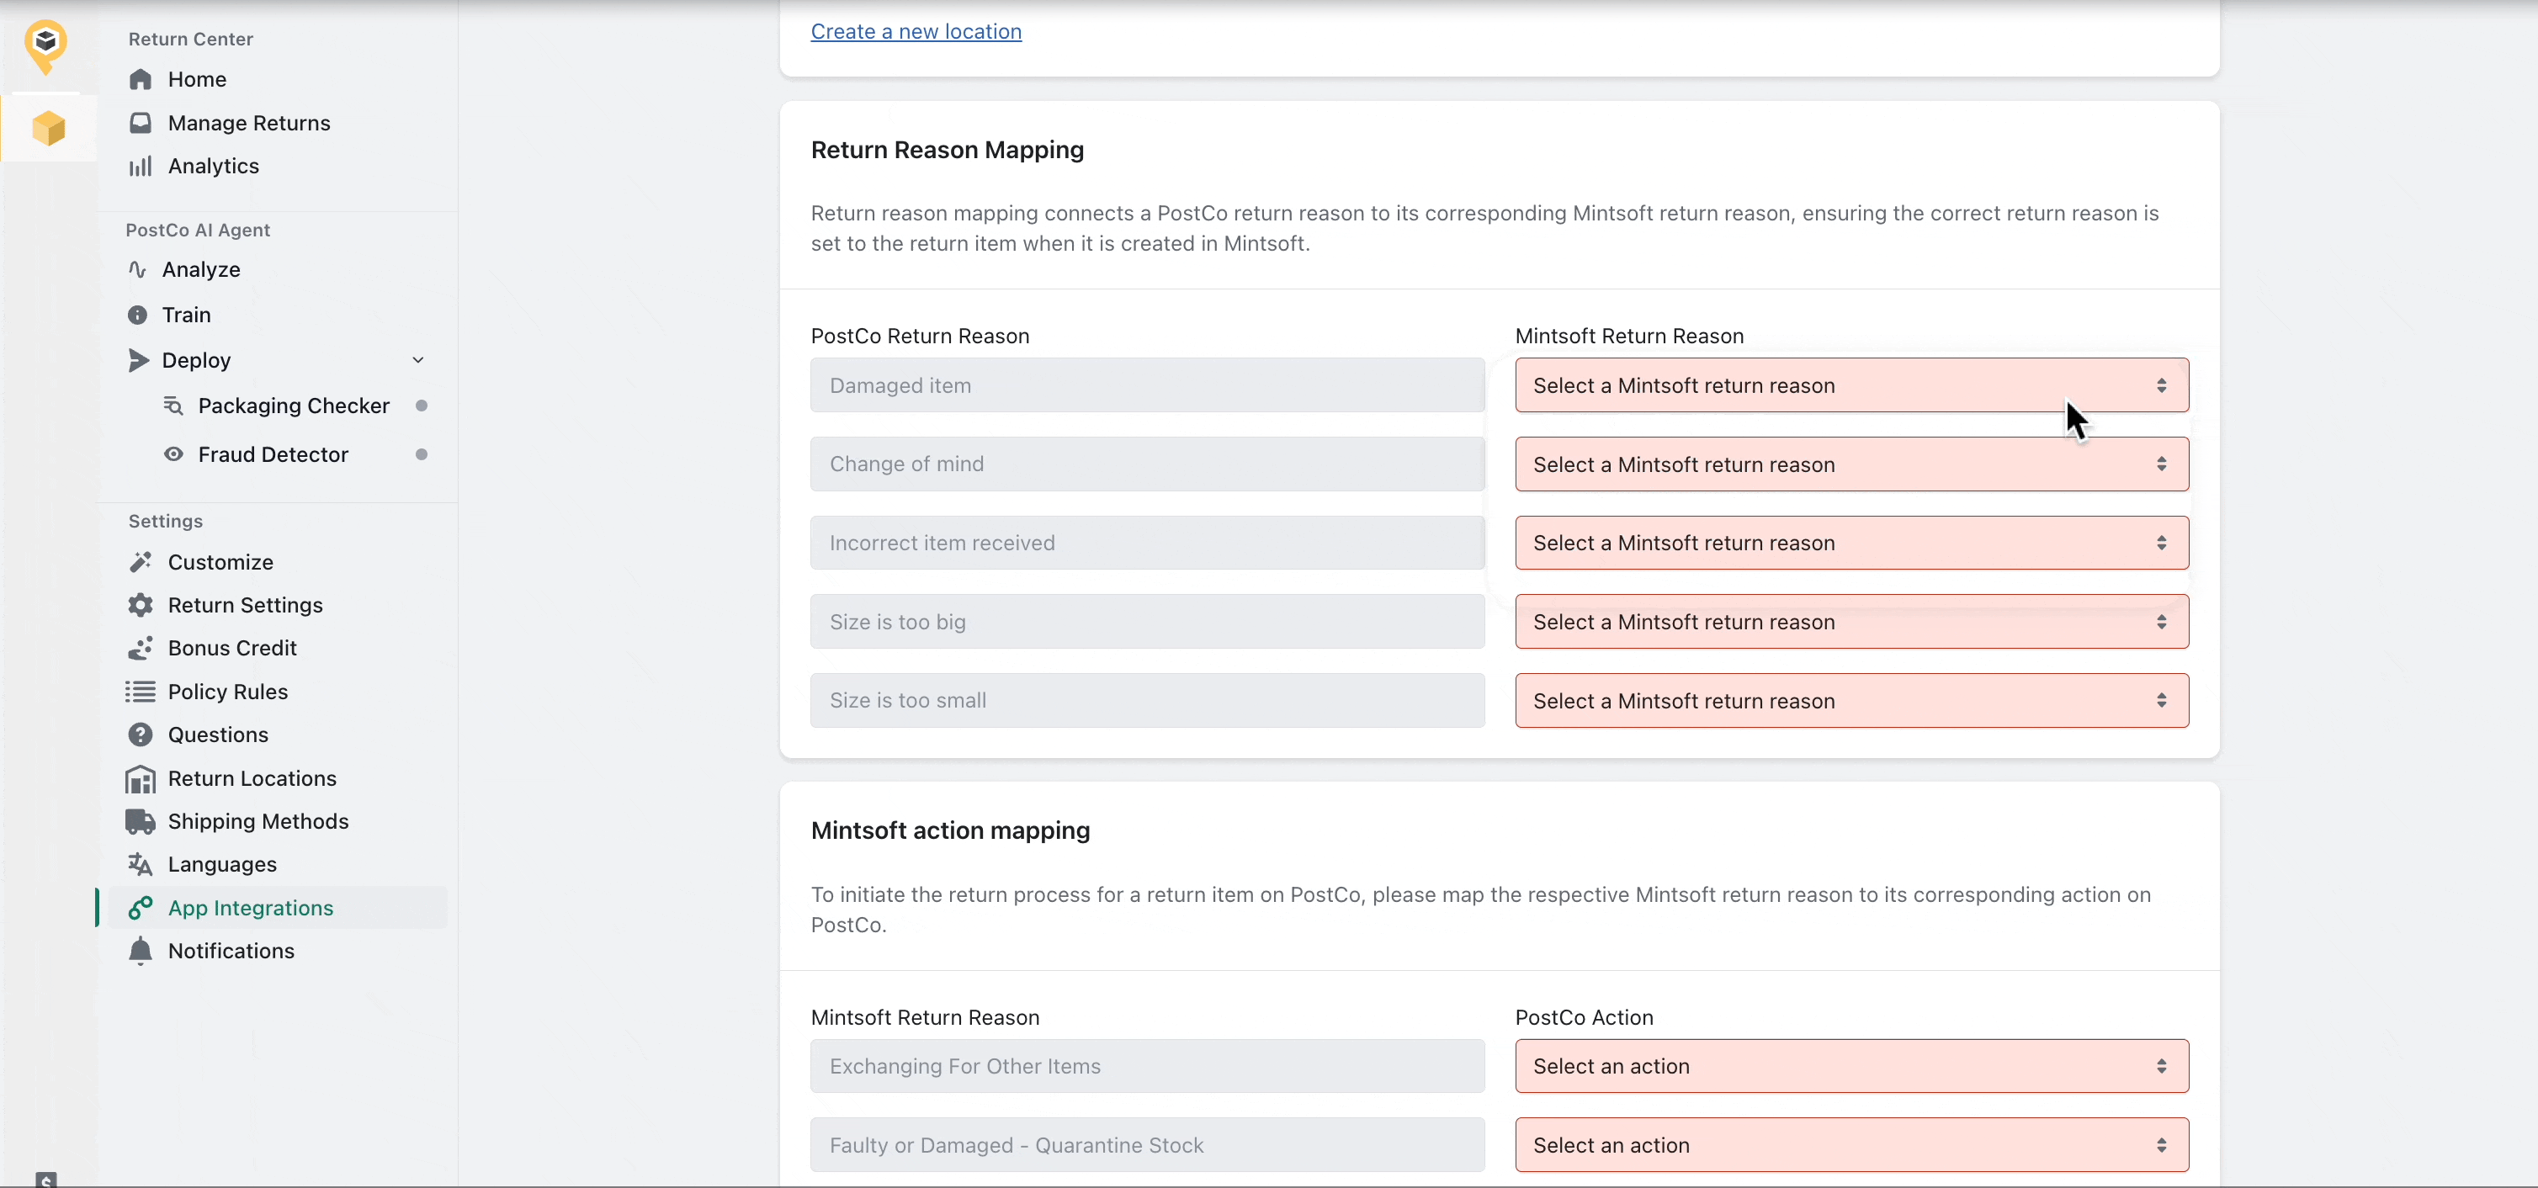Click the Change of mind reason field
The height and width of the screenshot is (1188, 2538).
(1147, 464)
